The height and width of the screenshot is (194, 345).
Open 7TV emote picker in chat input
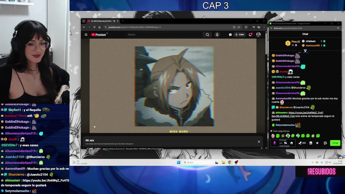[x=285, y=143]
